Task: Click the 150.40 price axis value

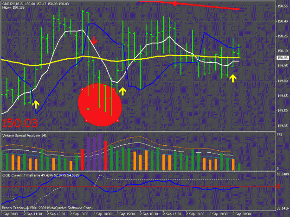Action: click(x=283, y=21)
